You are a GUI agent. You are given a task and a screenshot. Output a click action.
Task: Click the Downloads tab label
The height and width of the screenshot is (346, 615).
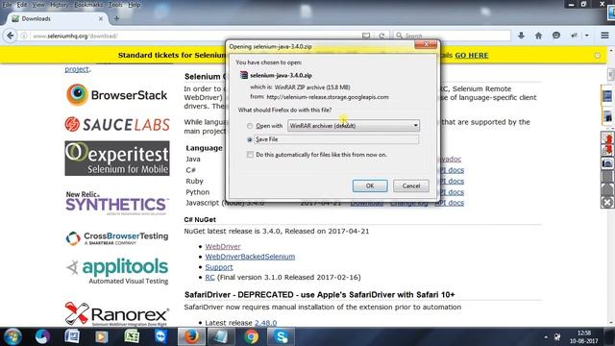tap(37, 18)
